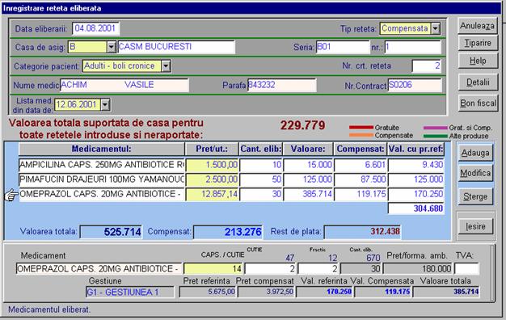Click the red Gratuite legend swatch
This screenshot has width=506, height=320.
pyautogui.click(x=361, y=128)
